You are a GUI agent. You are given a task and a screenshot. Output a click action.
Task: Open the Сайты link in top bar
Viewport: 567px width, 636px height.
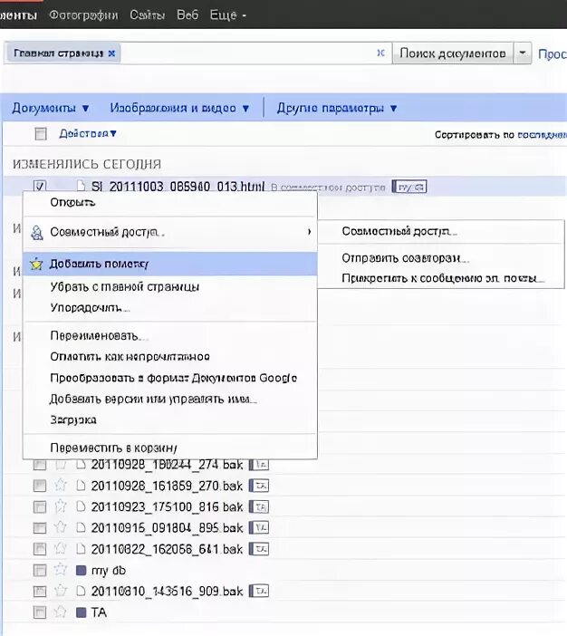(148, 15)
